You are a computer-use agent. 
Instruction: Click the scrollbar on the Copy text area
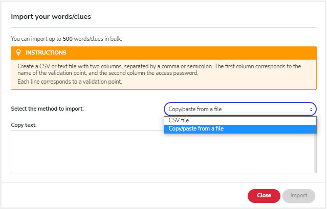(315, 153)
